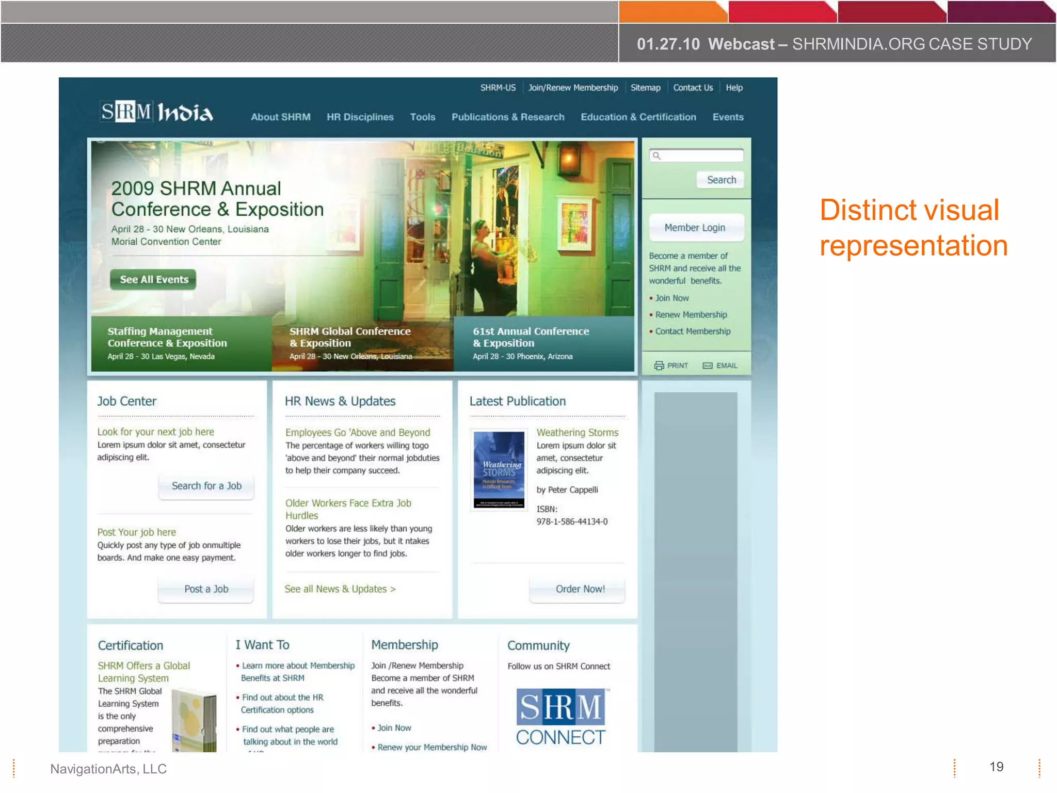The width and height of the screenshot is (1057, 793).
Task: Click the Job Center heading
Action: coord(126,401)
